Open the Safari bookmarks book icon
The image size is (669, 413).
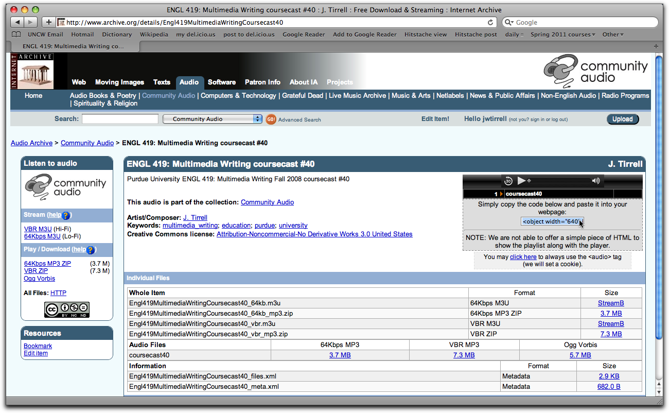(16, 35)
